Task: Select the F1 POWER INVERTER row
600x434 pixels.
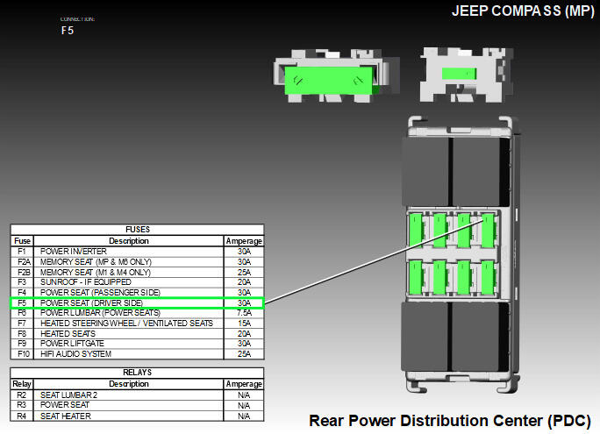Action: pyautogui.click(x=138, y=252)
